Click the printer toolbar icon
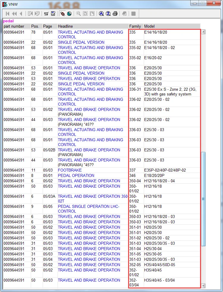This screenshot has width=223, height=292. 115,14
